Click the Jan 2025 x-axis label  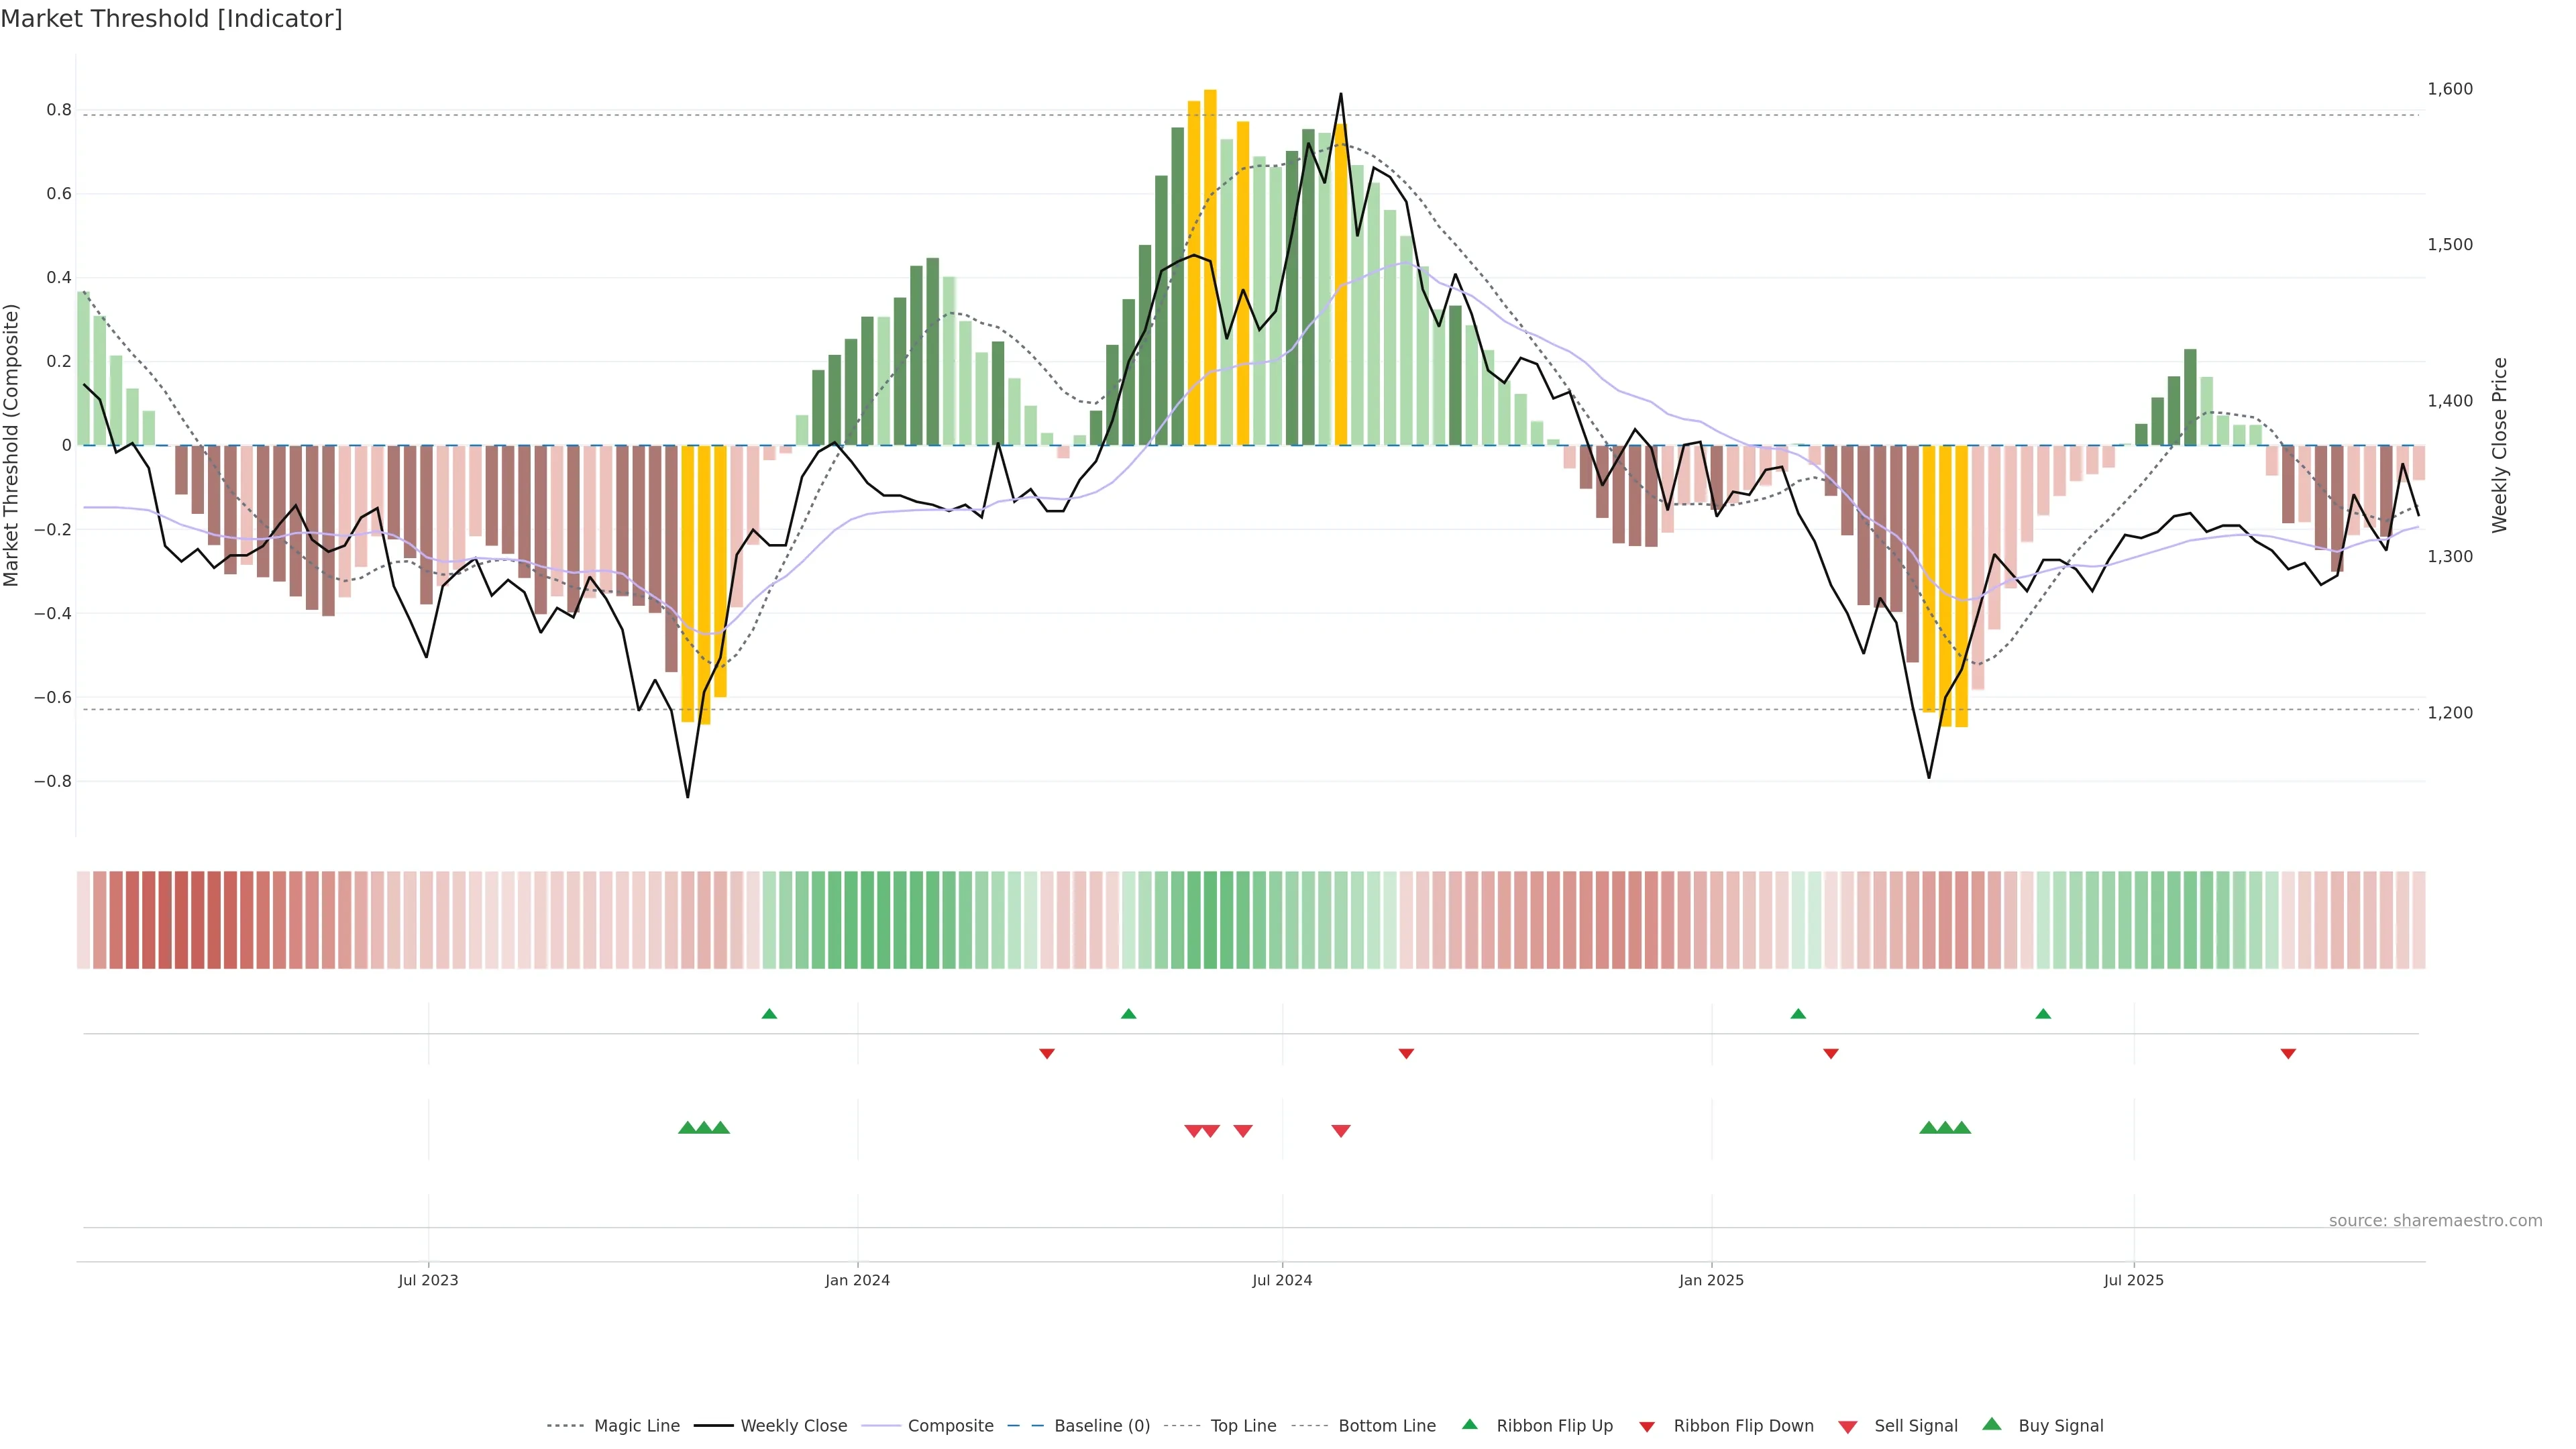pos(1711,1280)
